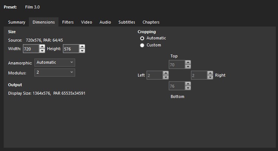Screen dimensions: 278x151
Task: Decrease Right crop with down arrow
Action: 210,77
